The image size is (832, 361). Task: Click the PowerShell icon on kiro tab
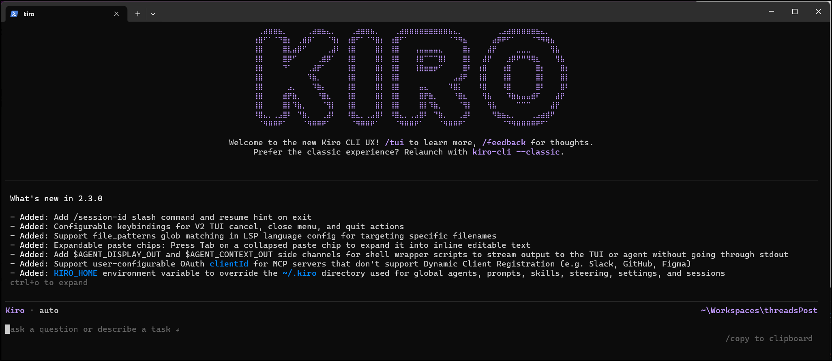tap(14, 14)
